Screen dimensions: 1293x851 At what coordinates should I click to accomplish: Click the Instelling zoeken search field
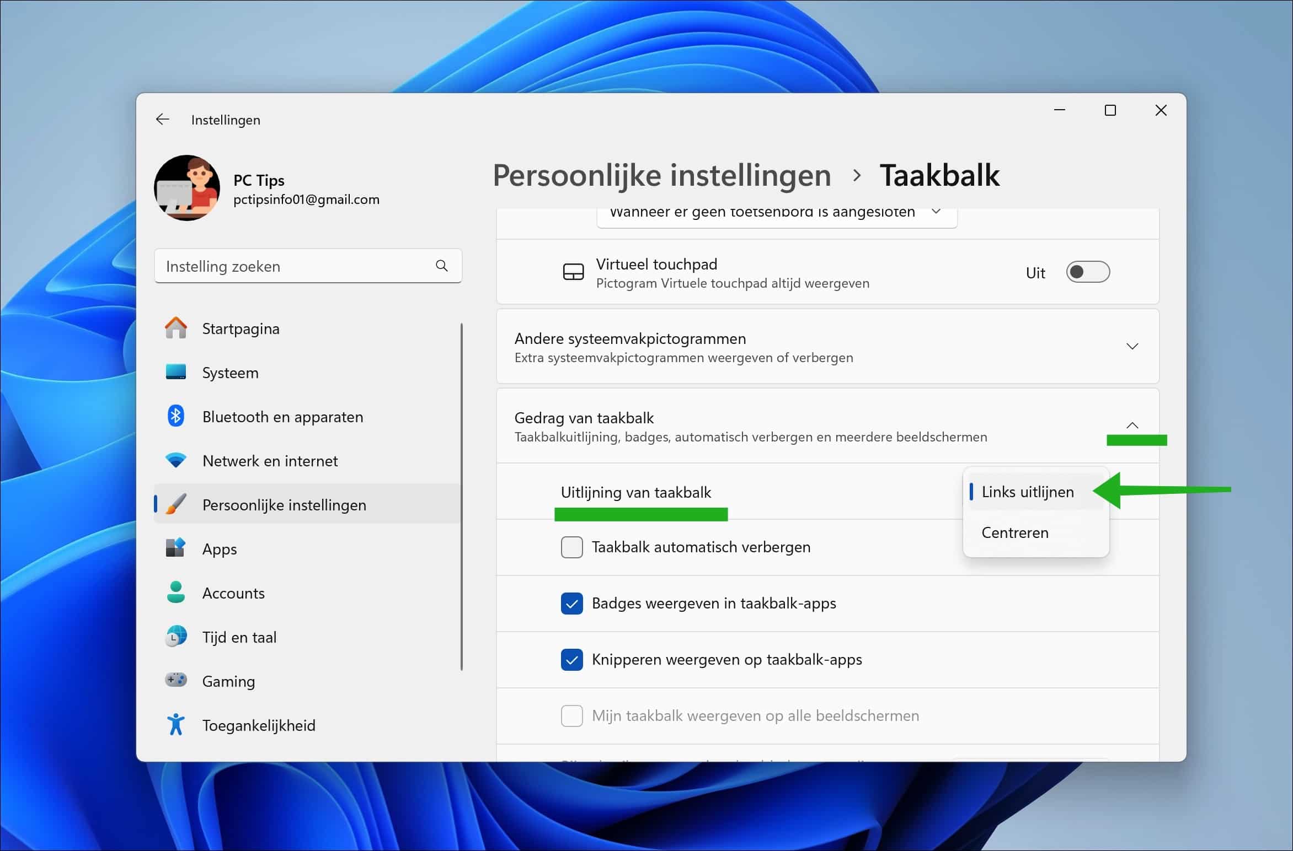(307, 266)
